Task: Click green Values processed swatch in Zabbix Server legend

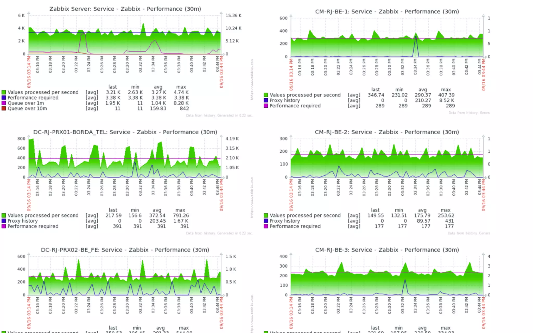Action: (4, 92)
